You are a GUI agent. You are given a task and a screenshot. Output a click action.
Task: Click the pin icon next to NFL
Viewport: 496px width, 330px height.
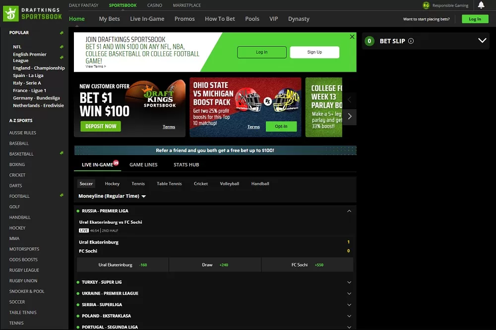62,47
